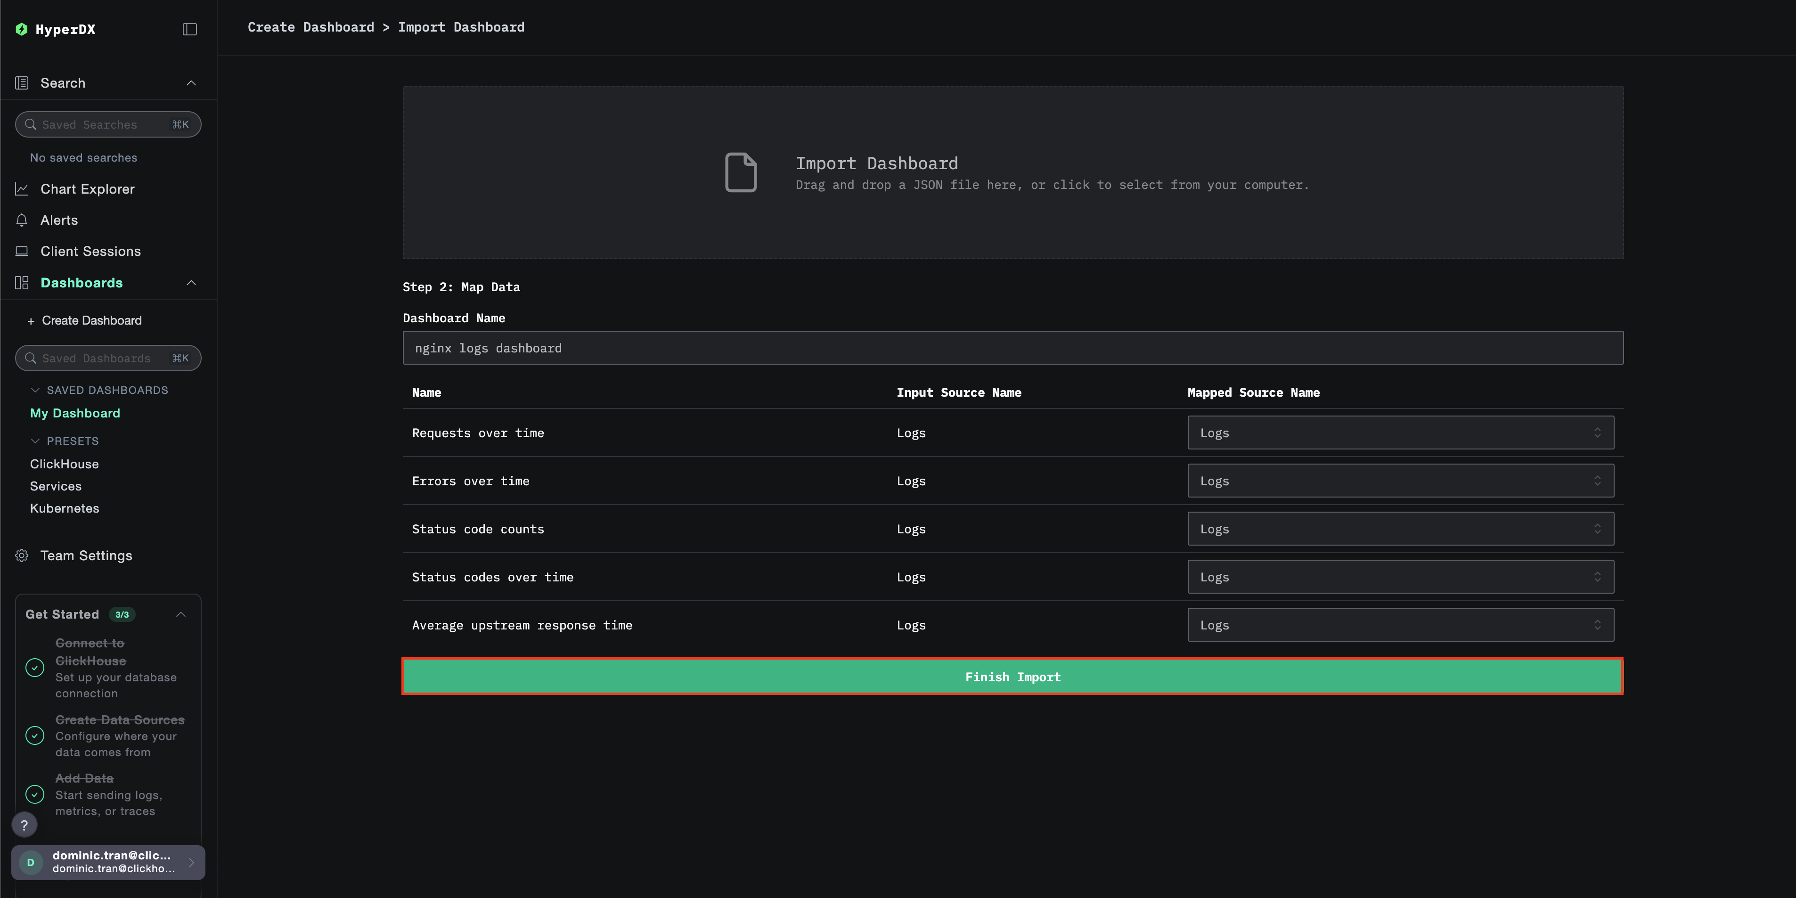The width and height of the screenshot is (1796, 898).
Task: Click the HyperDX logo icon
Action: pos(22,29)
